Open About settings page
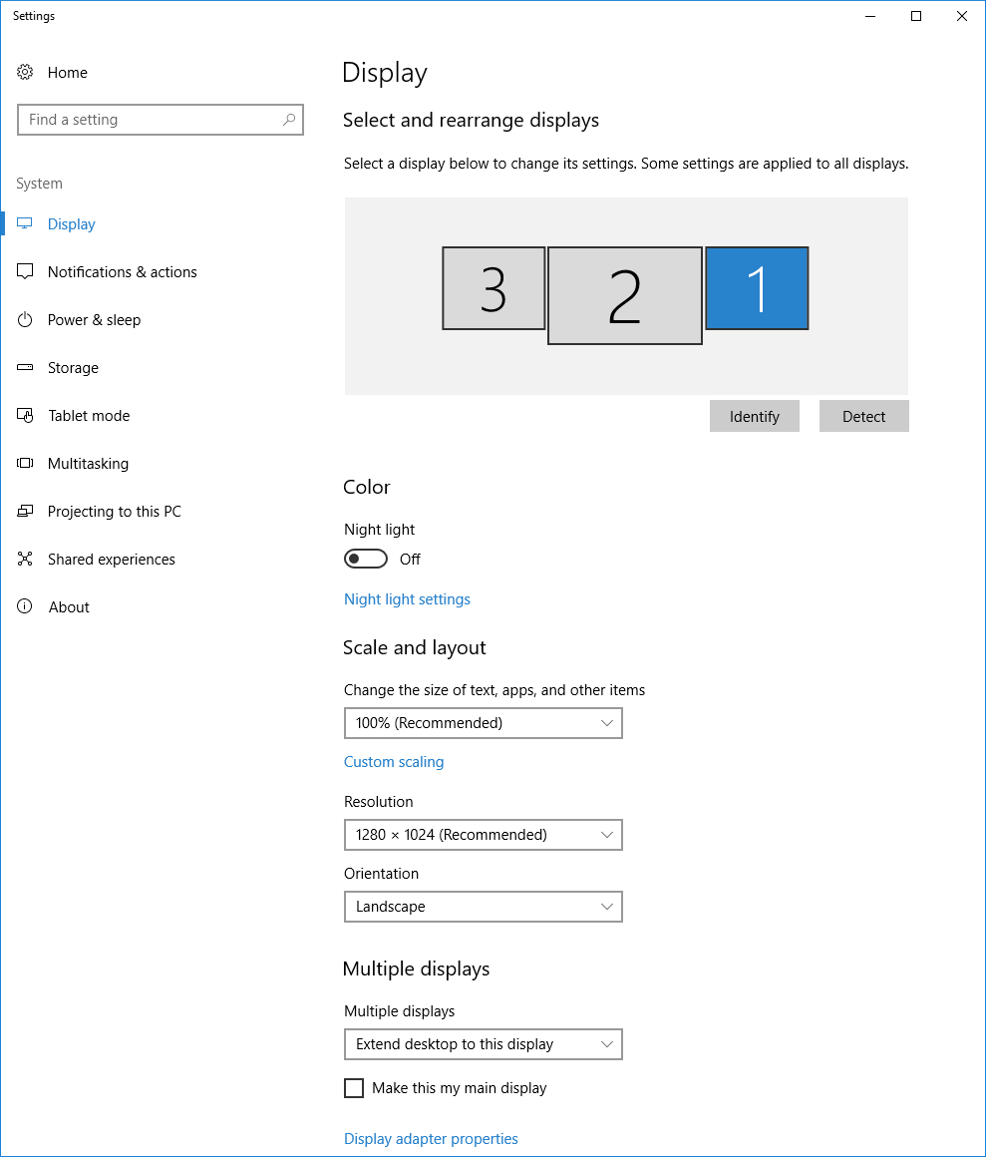This screenshot has width=986, height=1157. [70, 607]
